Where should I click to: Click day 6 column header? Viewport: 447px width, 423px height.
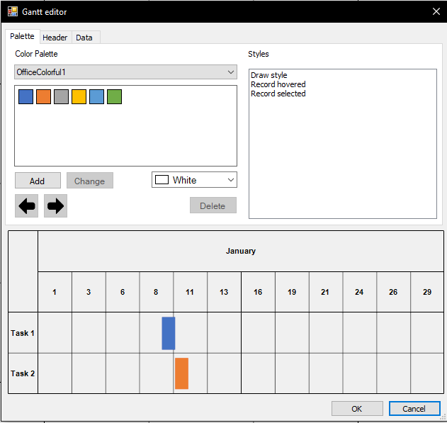123,292
